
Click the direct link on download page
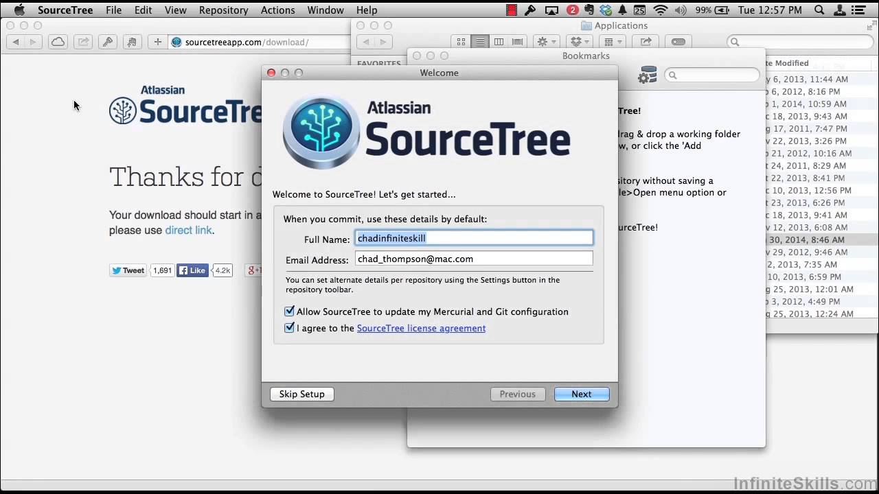click(188, 231)
